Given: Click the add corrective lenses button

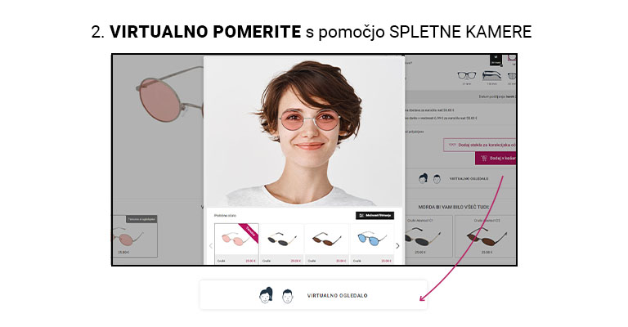Looking at the screenshot, I should pyautogui.click(x=480, y=145).
